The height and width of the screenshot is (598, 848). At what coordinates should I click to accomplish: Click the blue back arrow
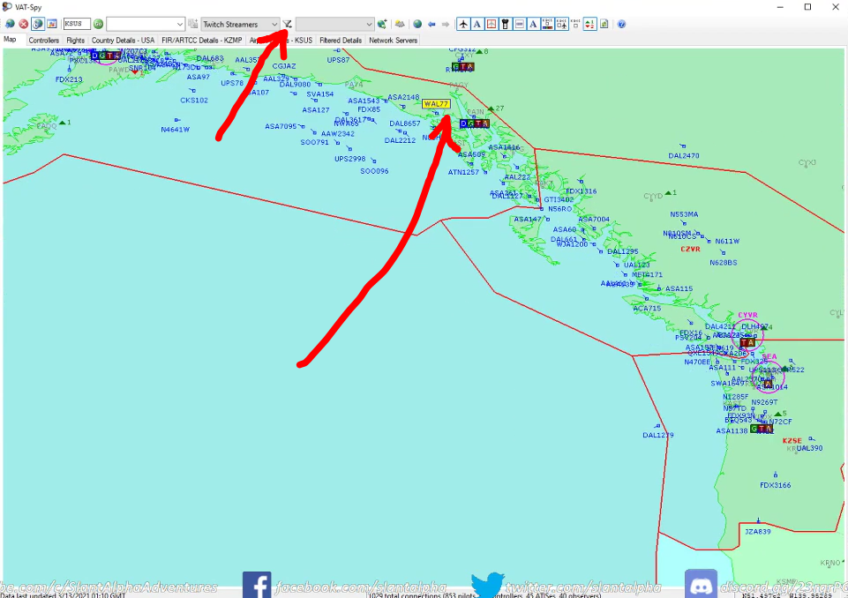(x=432, y=24)
